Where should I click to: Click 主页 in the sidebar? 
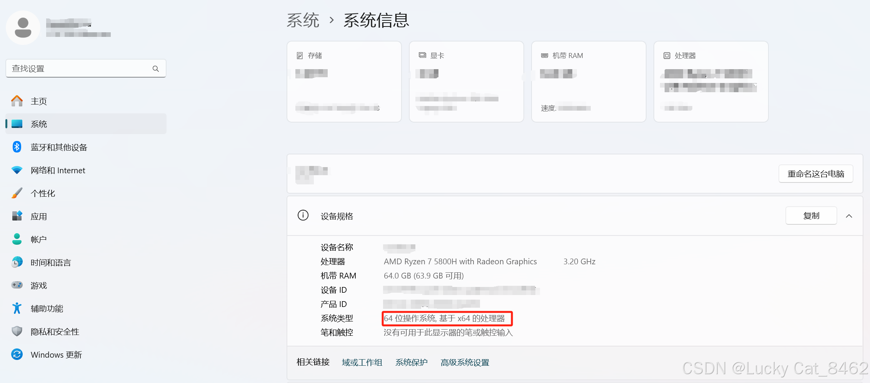[39, 101]
